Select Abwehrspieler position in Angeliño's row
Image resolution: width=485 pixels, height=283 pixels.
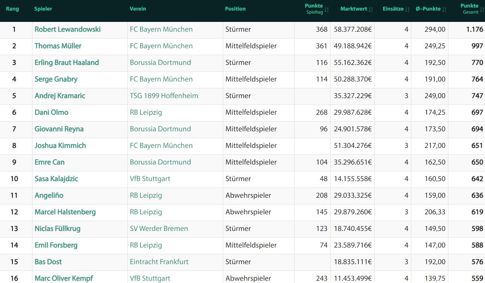tap(248, 195)
